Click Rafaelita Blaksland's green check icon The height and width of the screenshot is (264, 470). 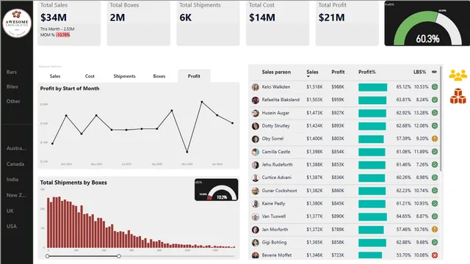[x=435, y=100]
